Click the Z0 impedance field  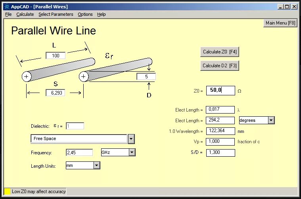point(220,91)
